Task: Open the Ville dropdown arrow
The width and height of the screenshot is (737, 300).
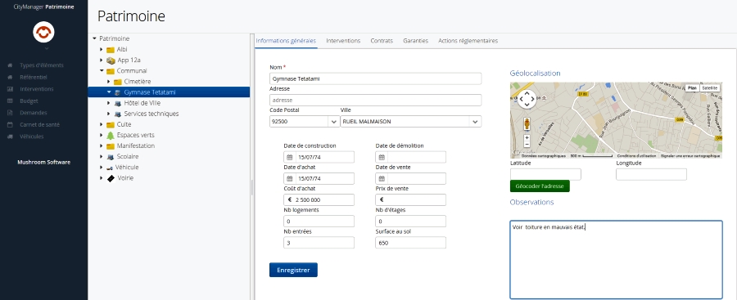Action: click(x=475, y=122)
